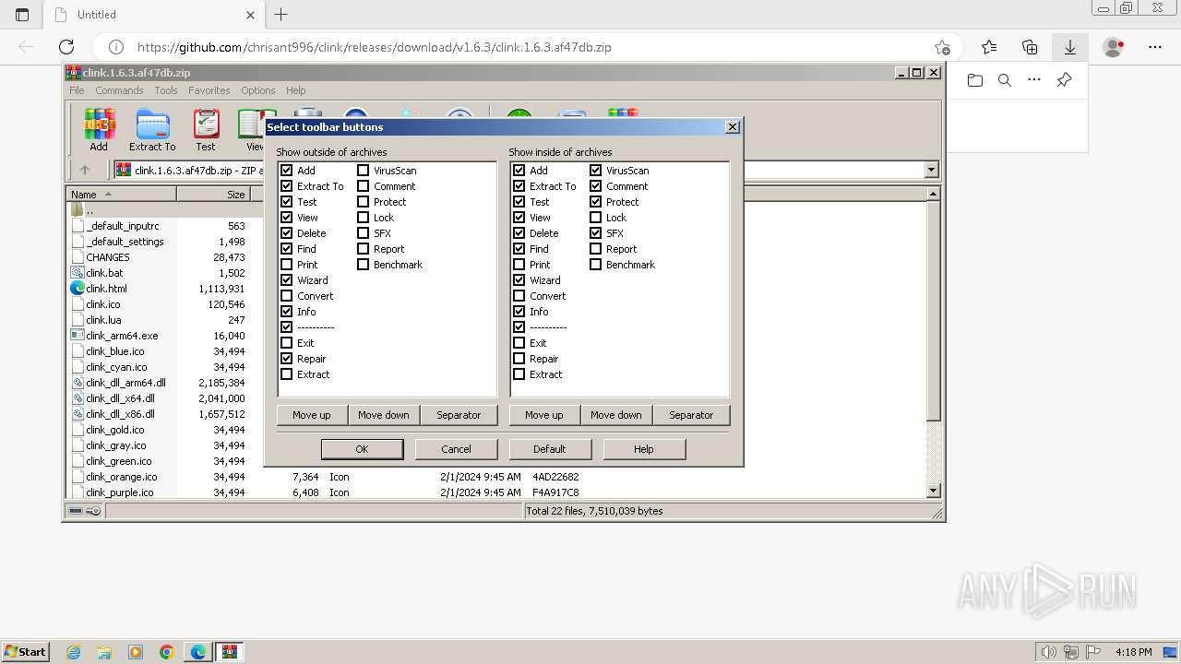Image resolution: width=1181 pixels, height=664 pixels.
Task: View site information icon in address bar
Action: click(116, 47)
